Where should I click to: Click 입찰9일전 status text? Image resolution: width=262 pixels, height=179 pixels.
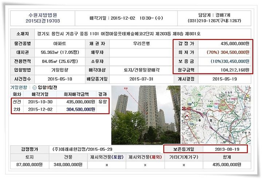47,88
